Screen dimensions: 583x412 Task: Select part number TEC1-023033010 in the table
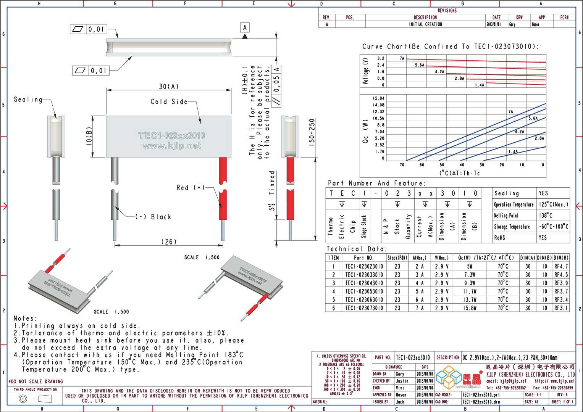(364, 275)
